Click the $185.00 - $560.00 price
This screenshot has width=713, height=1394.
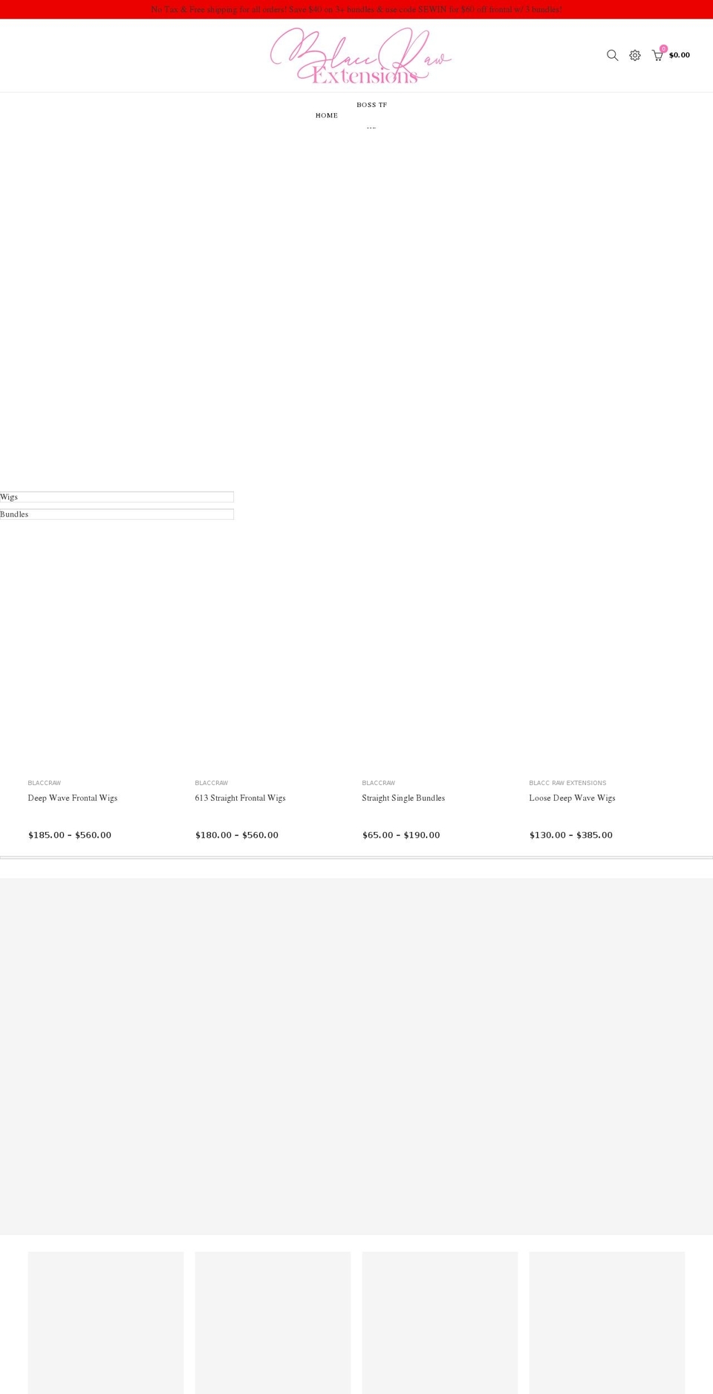pos(70,835)
